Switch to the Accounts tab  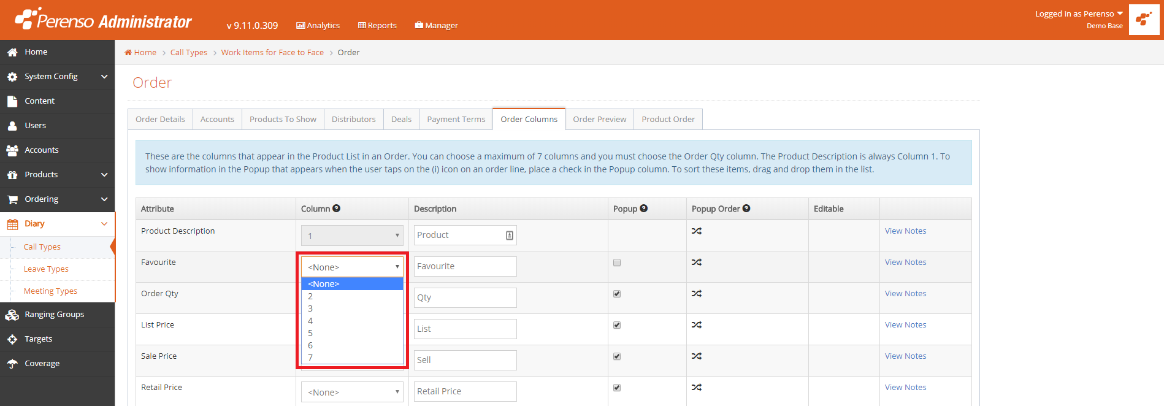coord(217,119)
